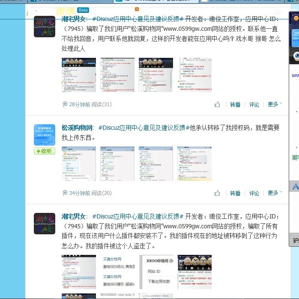The image size is (299, 299).
Task: Open fourth emoji-faces thumbnail in the third post
Action: tap(194, 272)
